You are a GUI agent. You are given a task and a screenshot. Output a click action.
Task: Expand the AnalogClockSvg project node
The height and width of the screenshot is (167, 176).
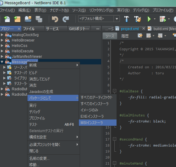pyautogui.click(x=2, y=35)
